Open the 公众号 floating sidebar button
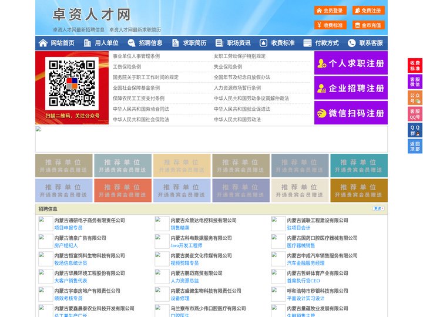Viewport: 423px width, 317px height. (415, 98)
